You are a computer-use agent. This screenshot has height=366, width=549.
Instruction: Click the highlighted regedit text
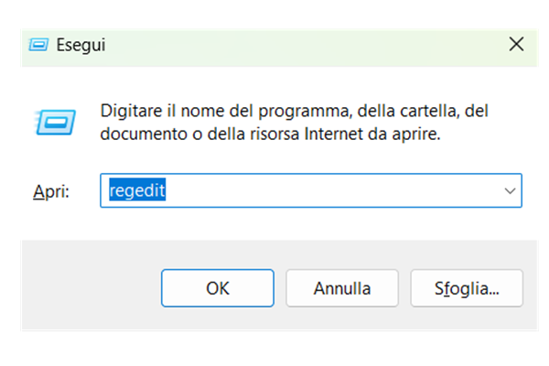pos(136,190)
